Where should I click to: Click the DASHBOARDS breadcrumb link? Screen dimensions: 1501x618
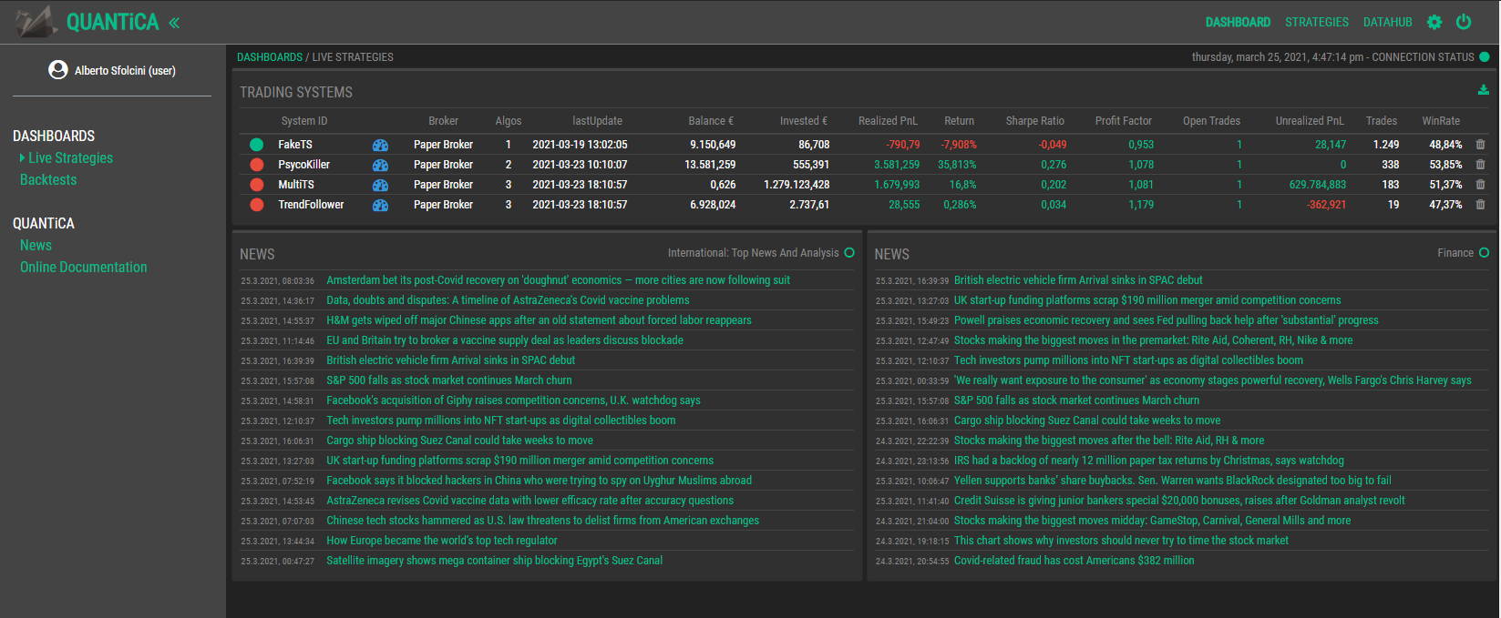tap(270, 56)
